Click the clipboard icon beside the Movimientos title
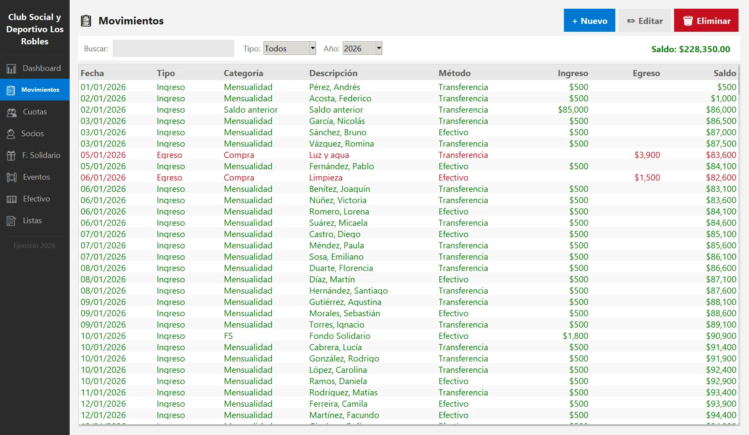 pos(86,21)
